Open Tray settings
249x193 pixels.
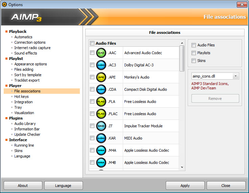pos(18,107)
